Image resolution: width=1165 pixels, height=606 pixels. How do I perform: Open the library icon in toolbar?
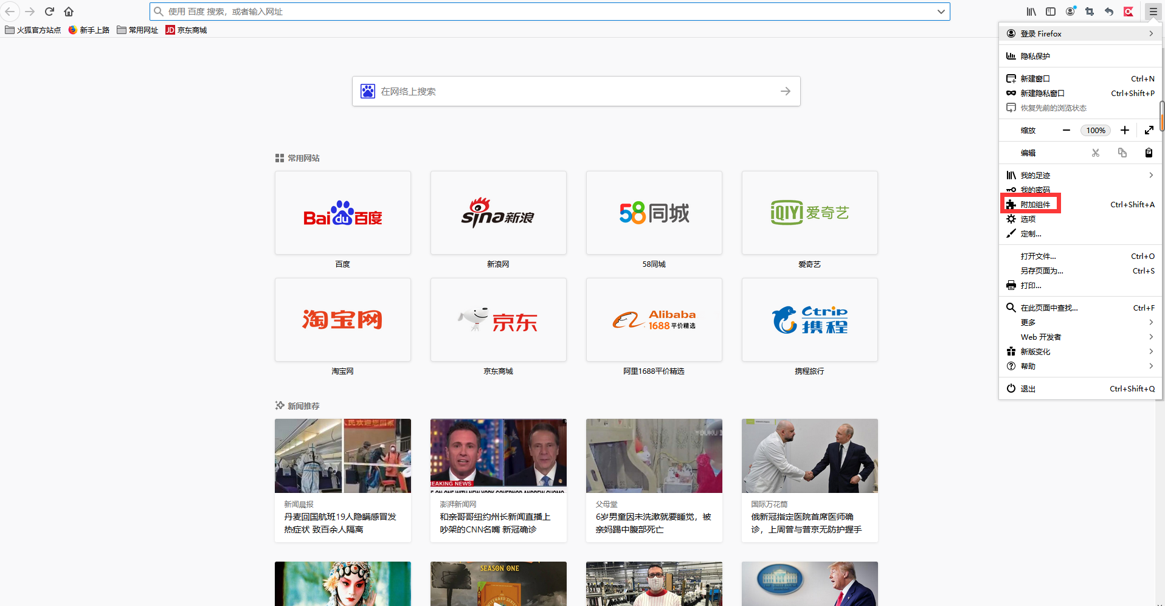coord(1031,12)
